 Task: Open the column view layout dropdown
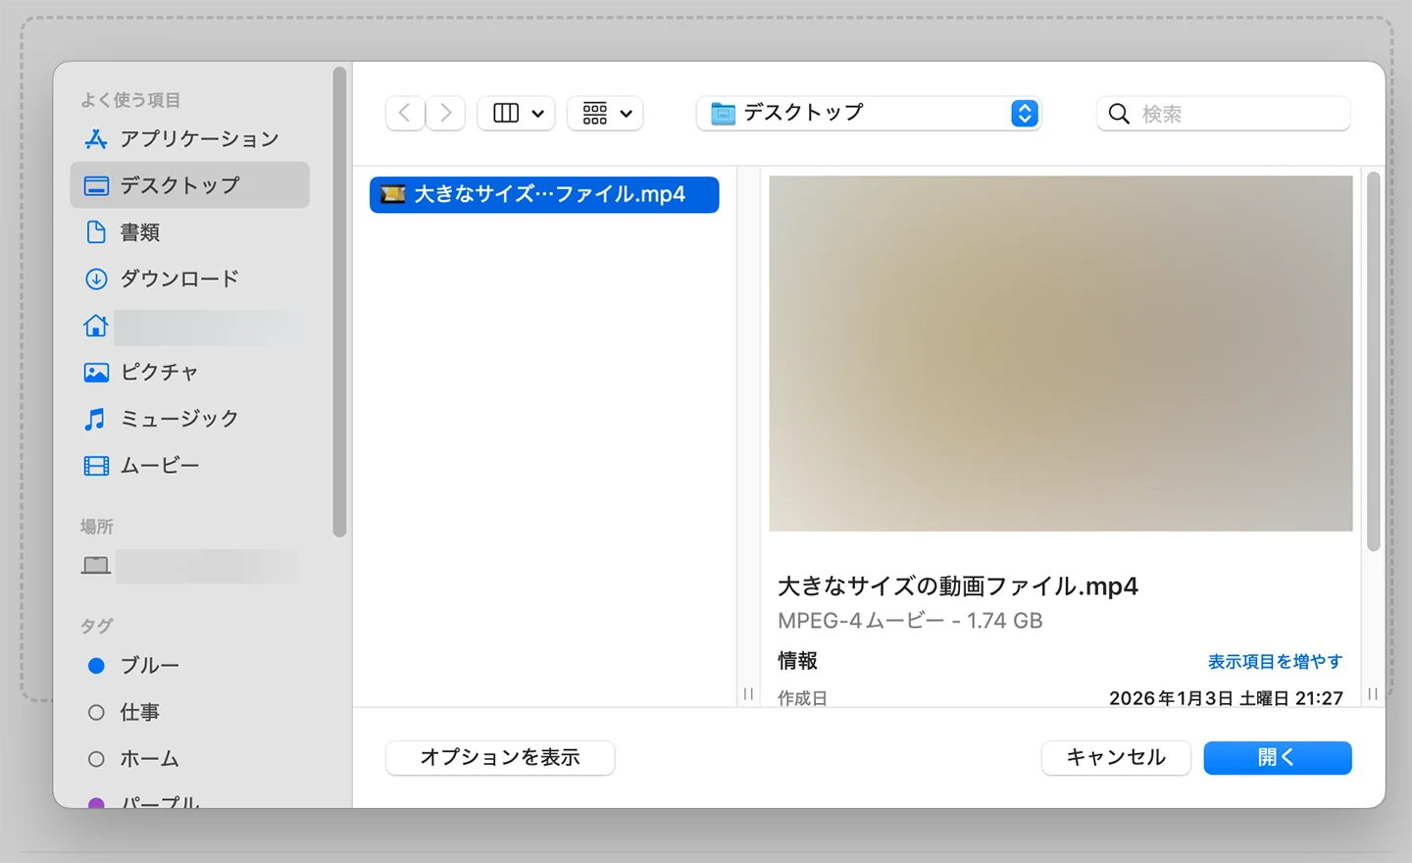pos(516,113)
